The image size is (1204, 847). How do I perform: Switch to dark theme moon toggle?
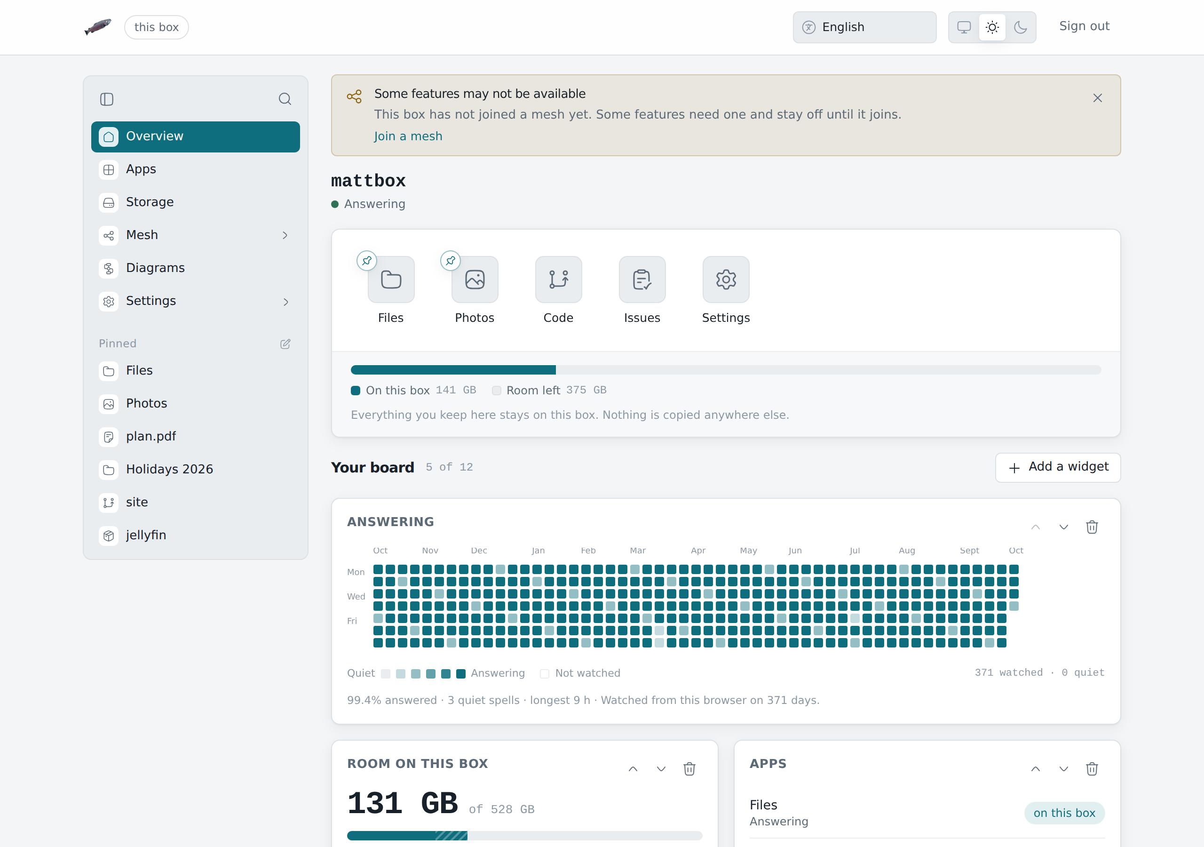tap(1020, 27)
